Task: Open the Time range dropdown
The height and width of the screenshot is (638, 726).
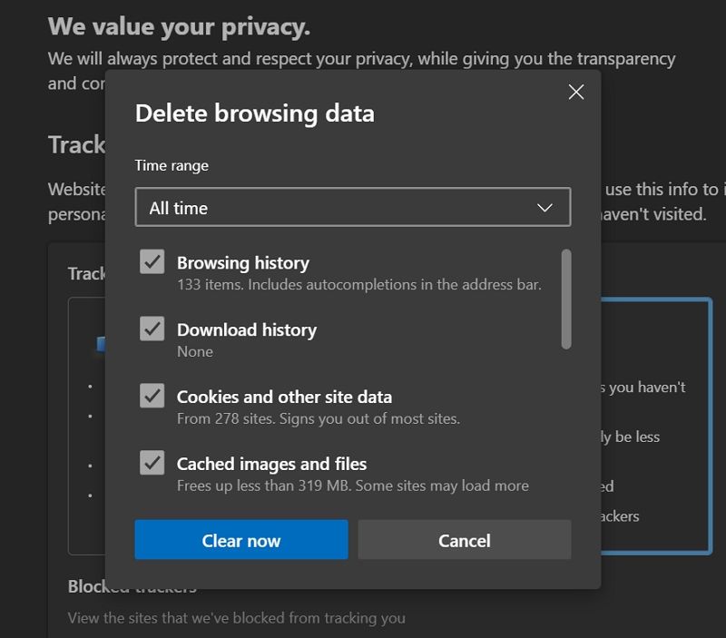Action: click(353, 207)
